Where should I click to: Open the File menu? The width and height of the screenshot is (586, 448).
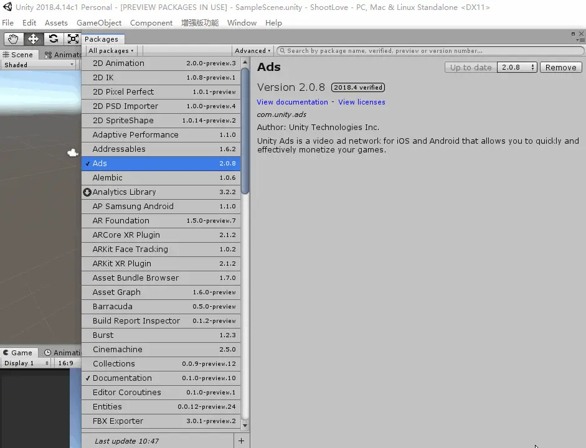click(8, 23)
